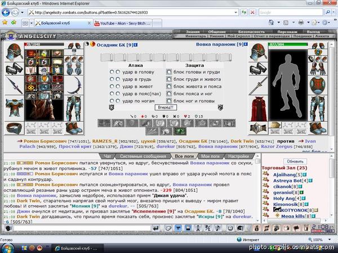This screenshot has width=338, height=253.
Task: Open address bar URL dropdown
Action: point(235,12)
